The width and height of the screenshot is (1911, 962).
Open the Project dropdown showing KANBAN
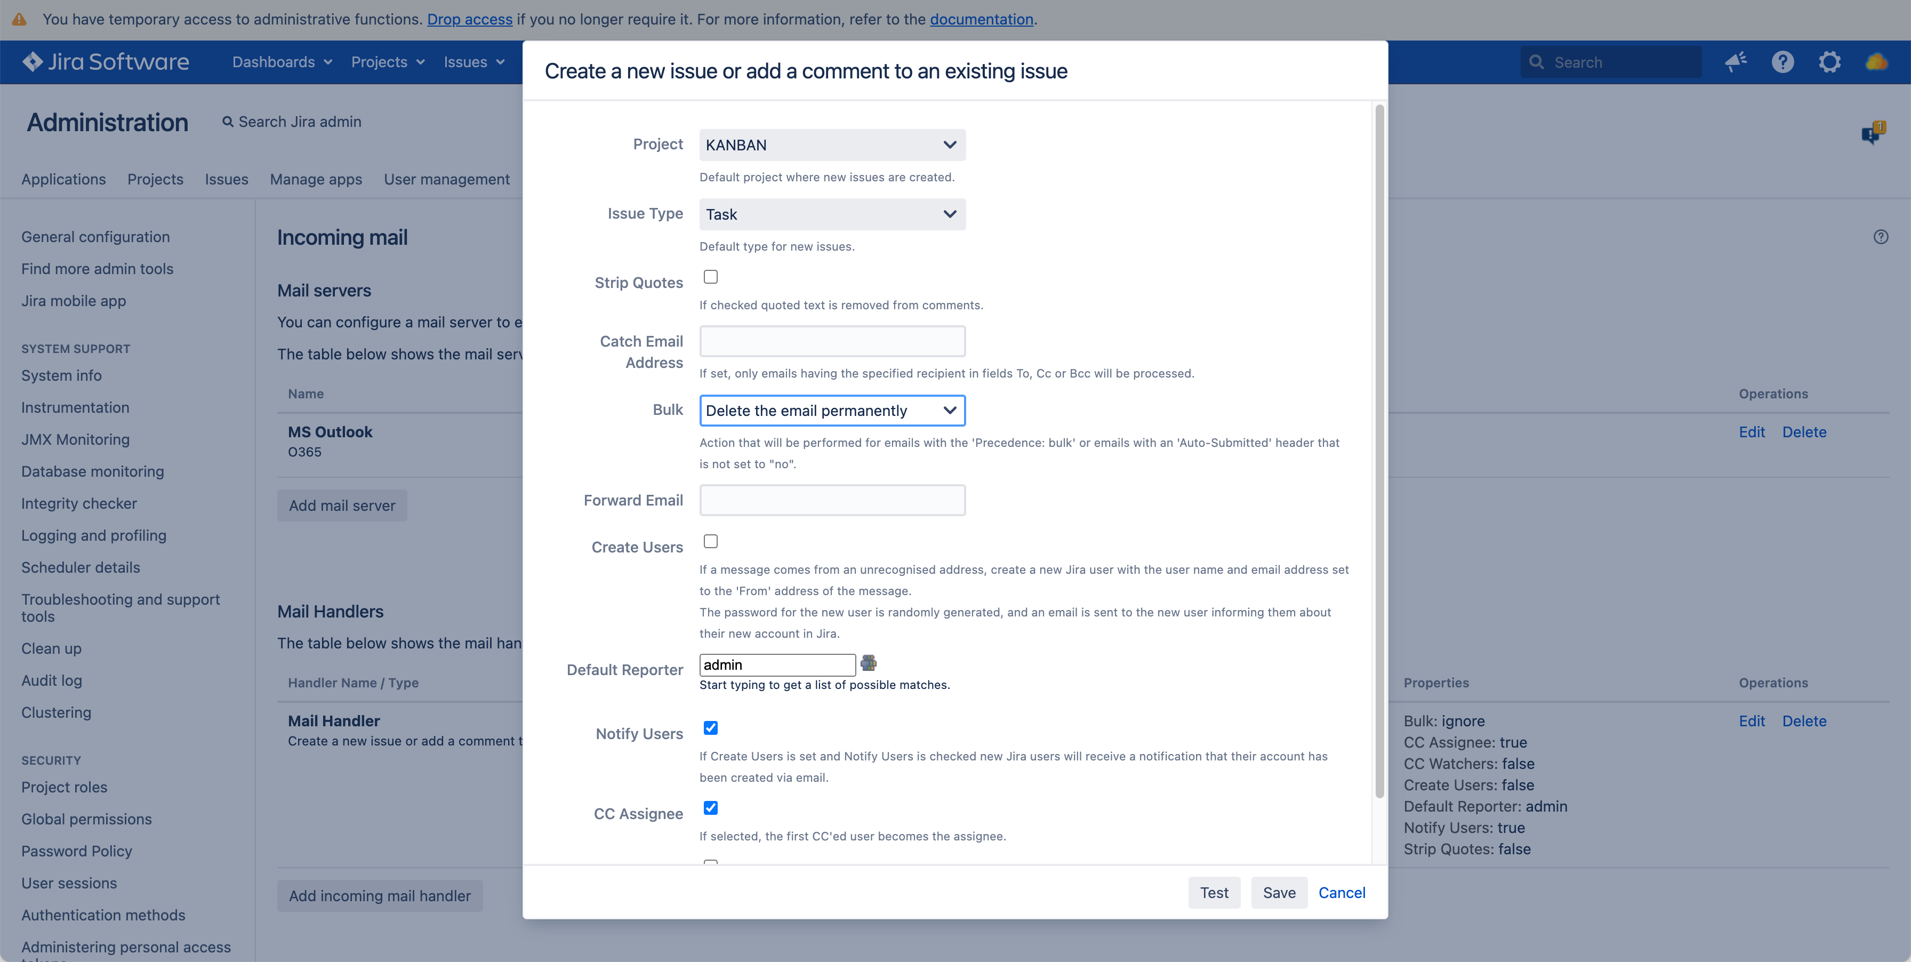[x=832, y=146]
